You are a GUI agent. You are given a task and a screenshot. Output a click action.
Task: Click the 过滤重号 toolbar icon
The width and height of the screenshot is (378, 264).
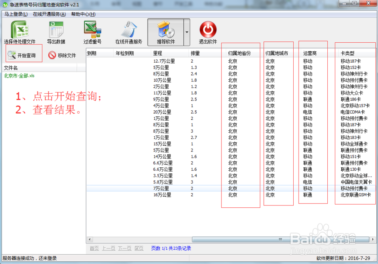click(92, 29)
